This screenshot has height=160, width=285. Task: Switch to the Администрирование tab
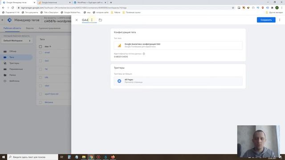tap(49, 28)
